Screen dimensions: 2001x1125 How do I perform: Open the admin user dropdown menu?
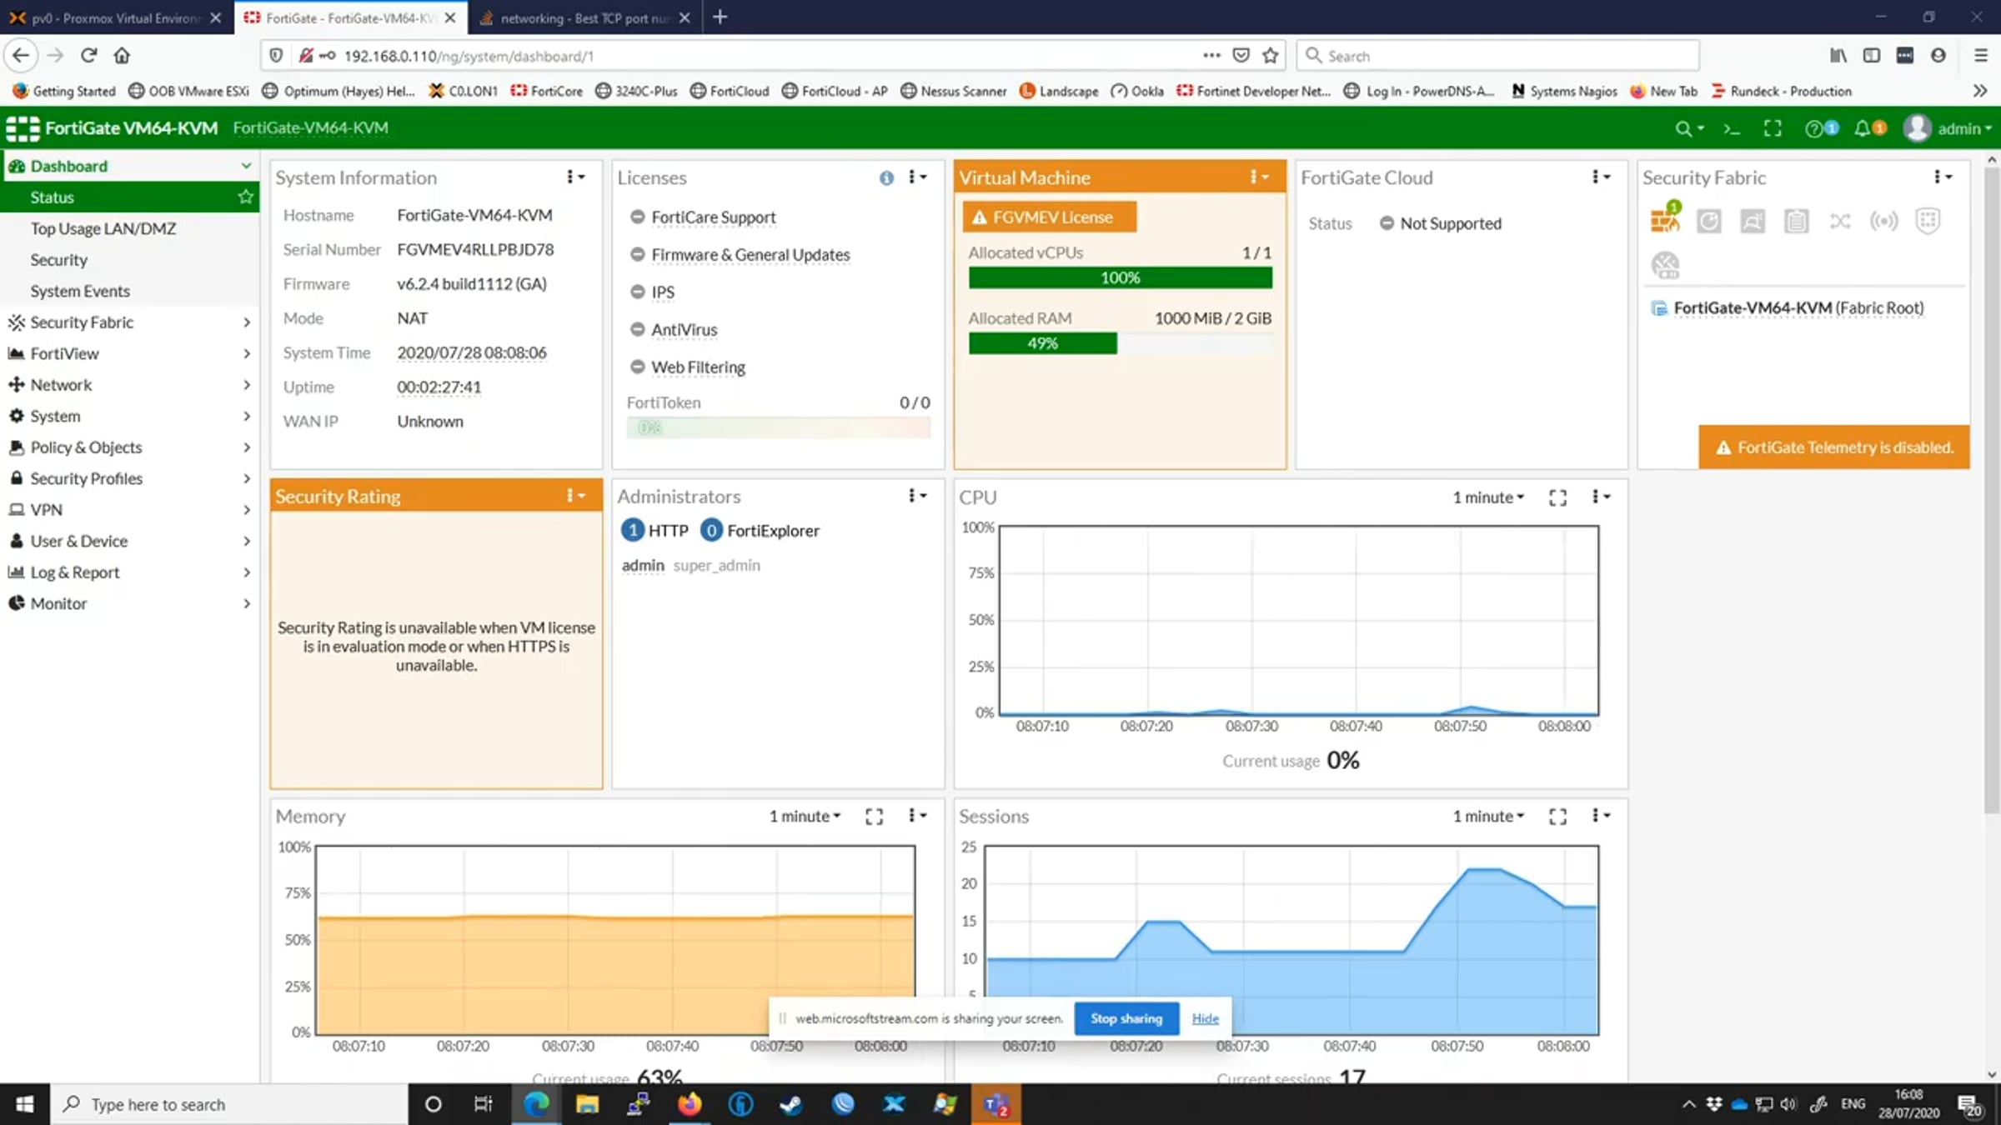pos(1948,128)
